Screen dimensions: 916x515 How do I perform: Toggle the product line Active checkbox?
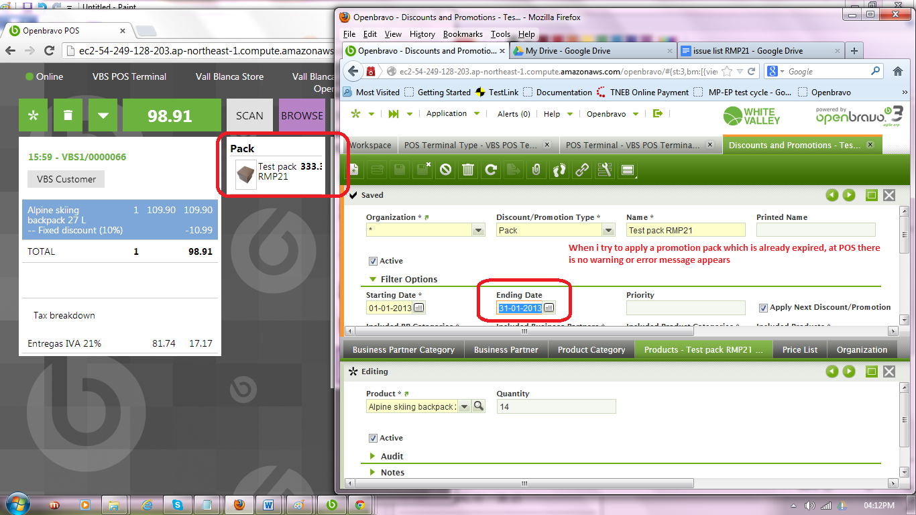click(x=373, y=438)
